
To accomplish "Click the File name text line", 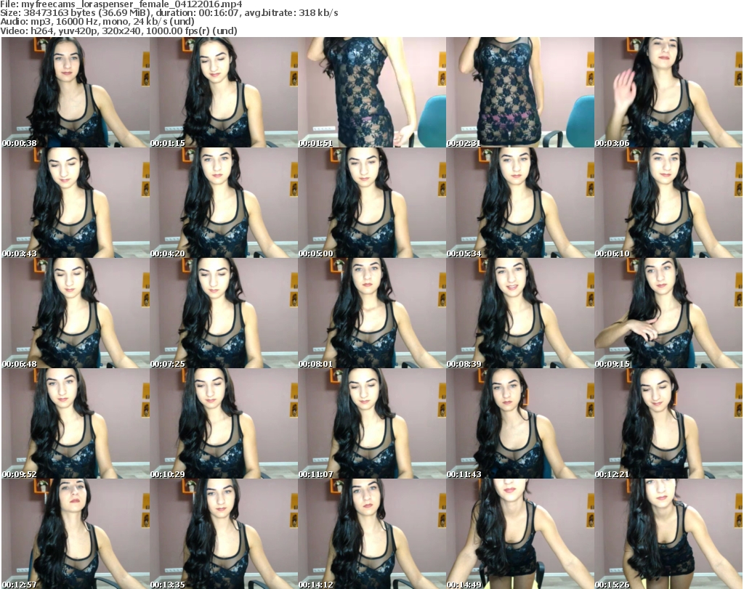I will tap(121, 4).
